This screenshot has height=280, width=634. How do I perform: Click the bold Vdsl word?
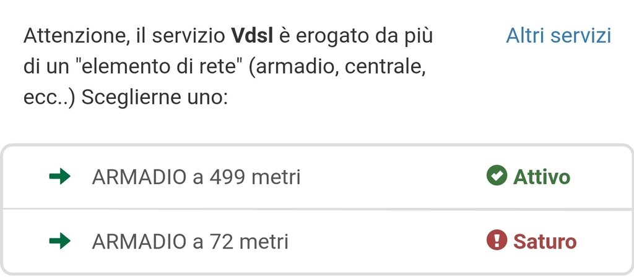coord(251,36)
